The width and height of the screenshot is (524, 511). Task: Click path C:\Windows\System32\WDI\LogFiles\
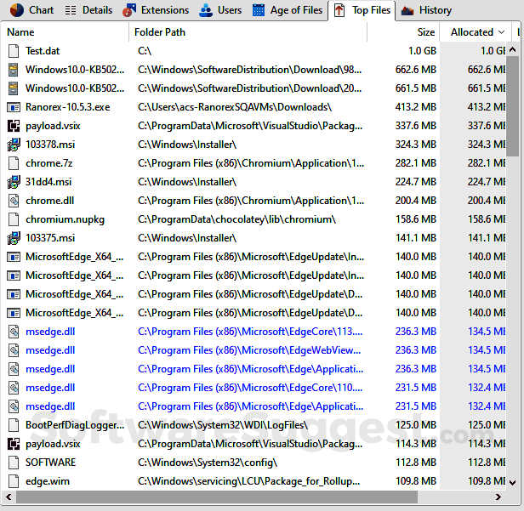(223, 425)
